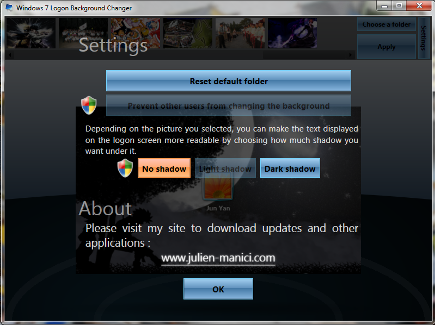Click the thumbnail strip right scroll arrow
Image resolution: width=435 pixels, height=325 pixels.
(x=351, y=55)
